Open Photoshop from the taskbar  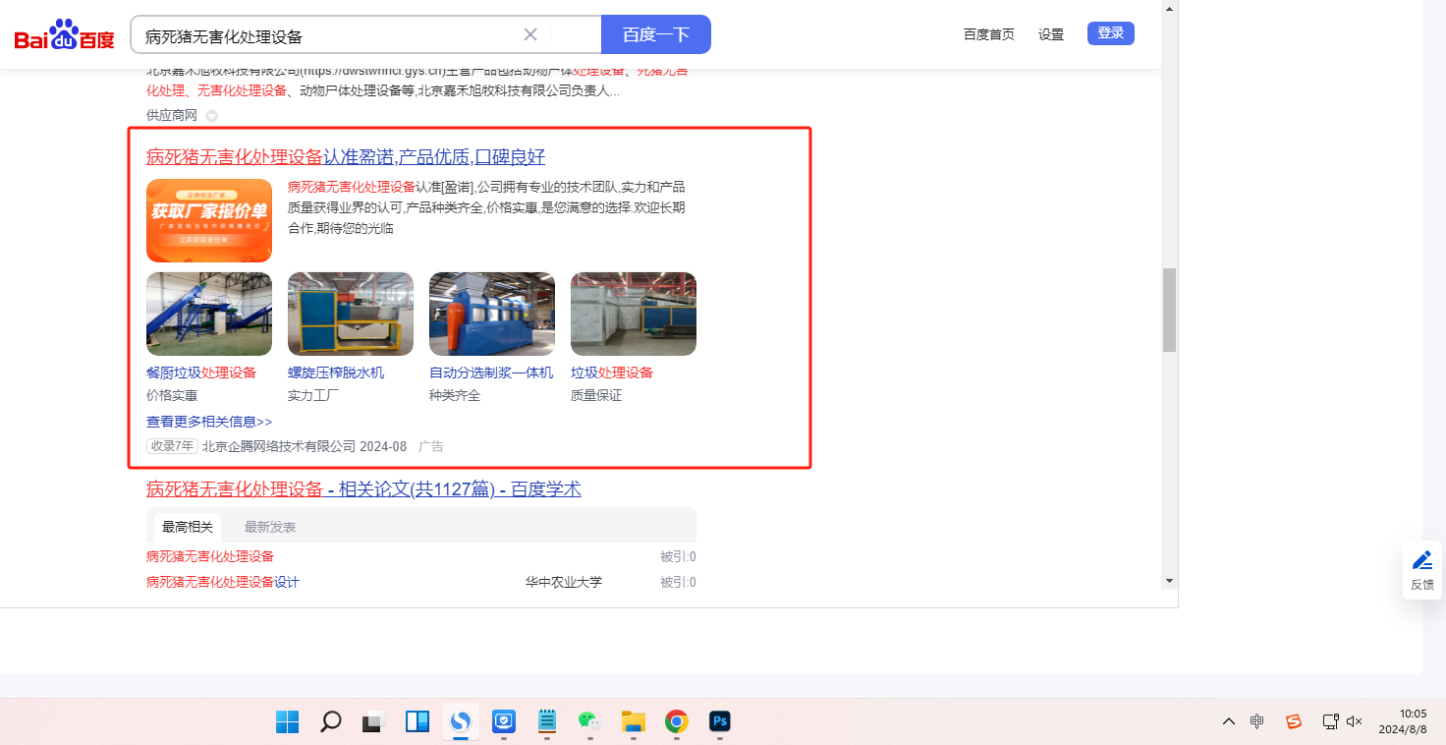click(x=719, y=722)
